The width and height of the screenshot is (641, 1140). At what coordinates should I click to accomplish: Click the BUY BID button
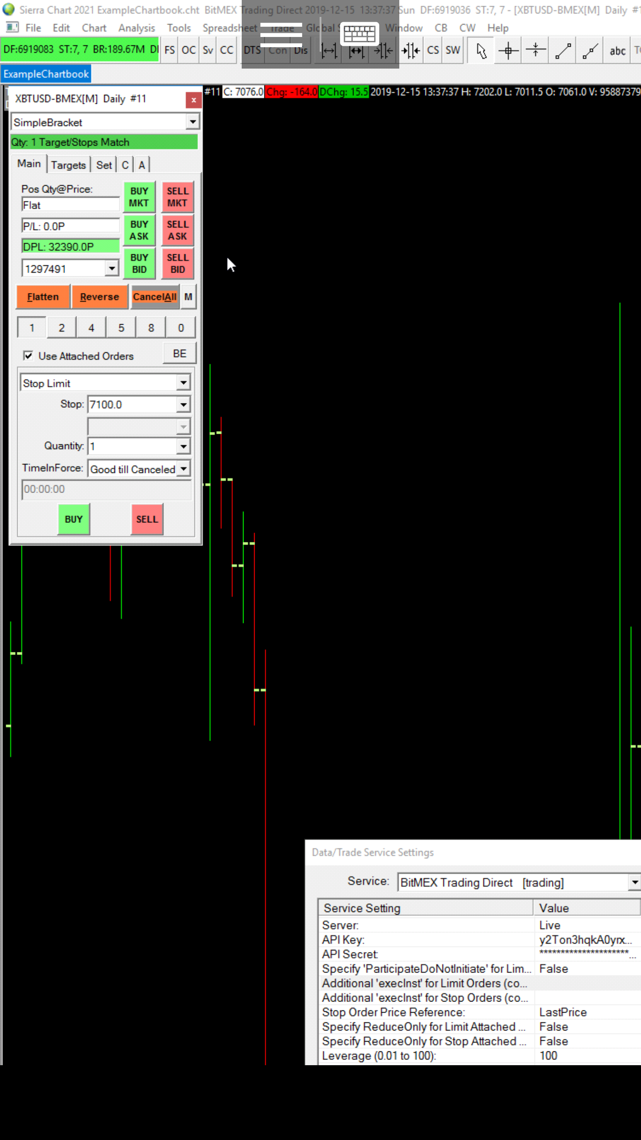[139, 264]
